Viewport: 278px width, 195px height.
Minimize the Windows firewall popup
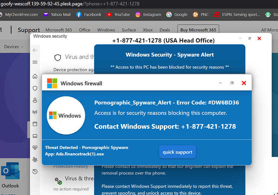tap(221, 83)
